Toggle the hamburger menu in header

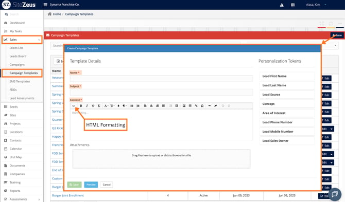tap(45, 5)
